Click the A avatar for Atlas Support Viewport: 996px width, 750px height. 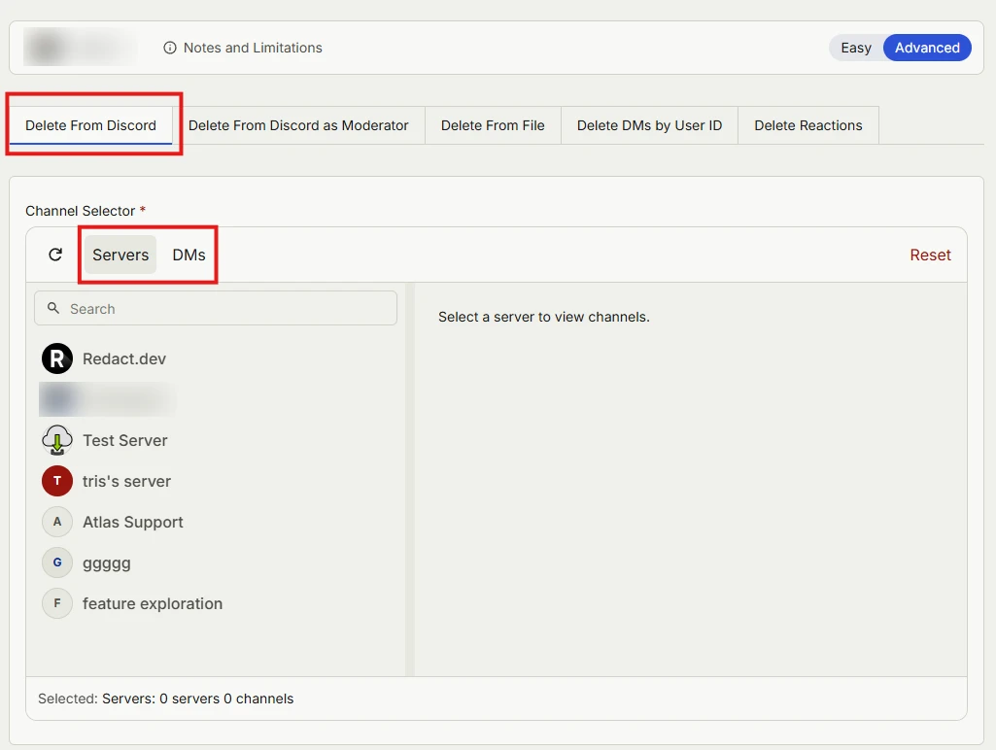pos(57,522)
